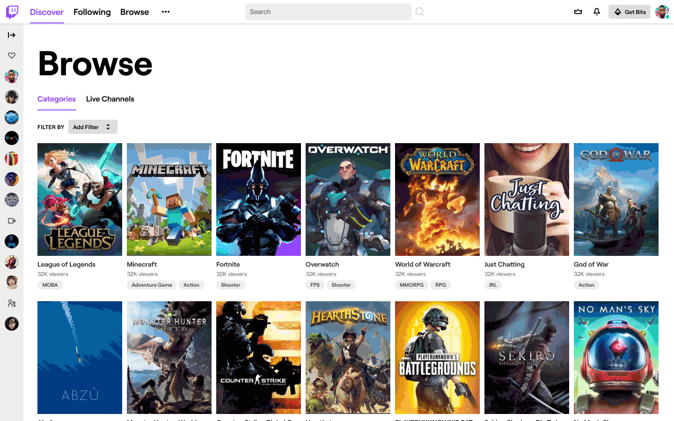Open the three-dot more menu in navigation

166,12
